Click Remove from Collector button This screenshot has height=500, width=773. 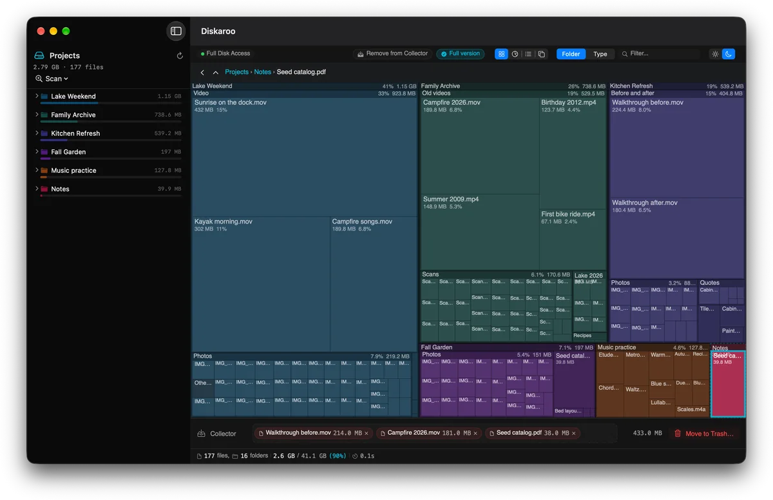[x=392, y=53]
